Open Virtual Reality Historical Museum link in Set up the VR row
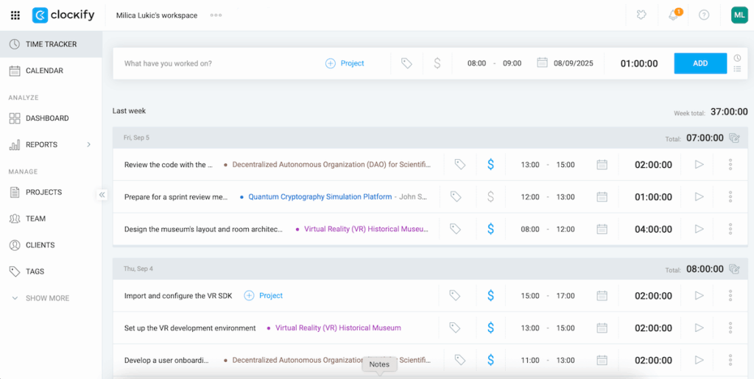754x379 pixels. (x=338, y=328)
